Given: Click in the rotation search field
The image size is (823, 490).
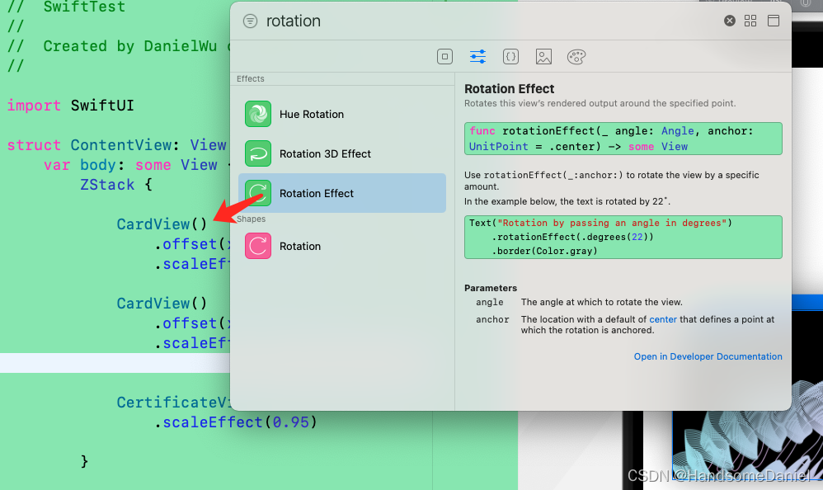Looking at the screenshot, I should pyautogui.click(x=488, y=21).
